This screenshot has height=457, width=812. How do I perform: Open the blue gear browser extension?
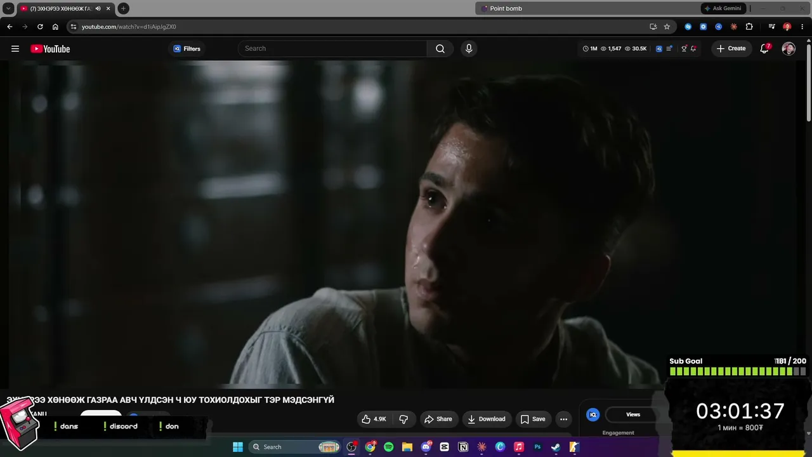[x=703, y=27]
